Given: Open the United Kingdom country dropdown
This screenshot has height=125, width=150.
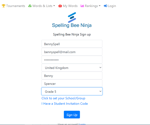Looking at the screenshot, I should click(x=72, y=67).
